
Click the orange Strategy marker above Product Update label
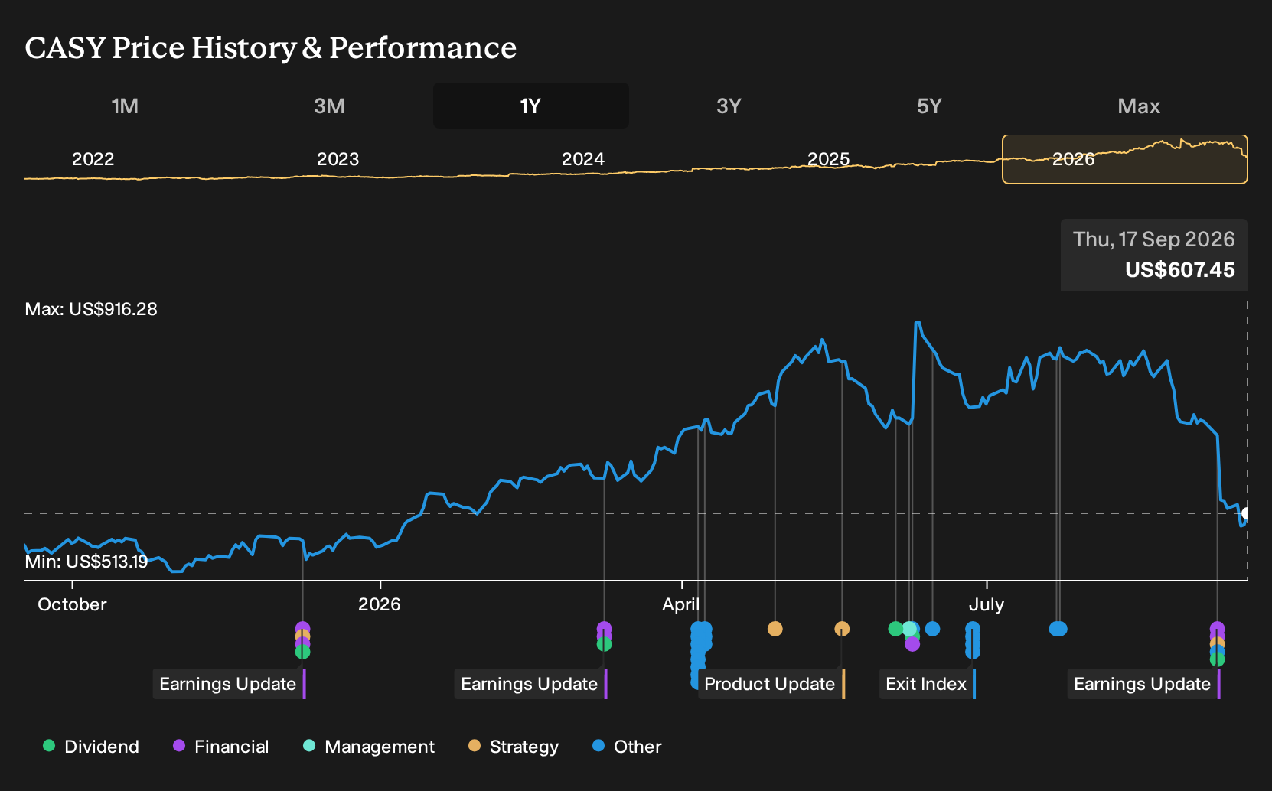(842, 629)
